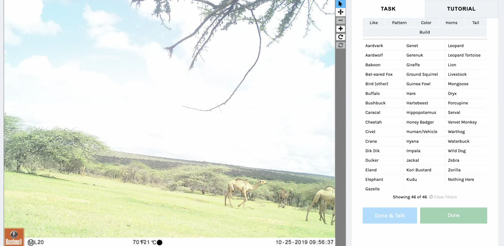The width and height of the screenshot is (504, 246).
Task: Click Clear filters link
Action: 443,197
